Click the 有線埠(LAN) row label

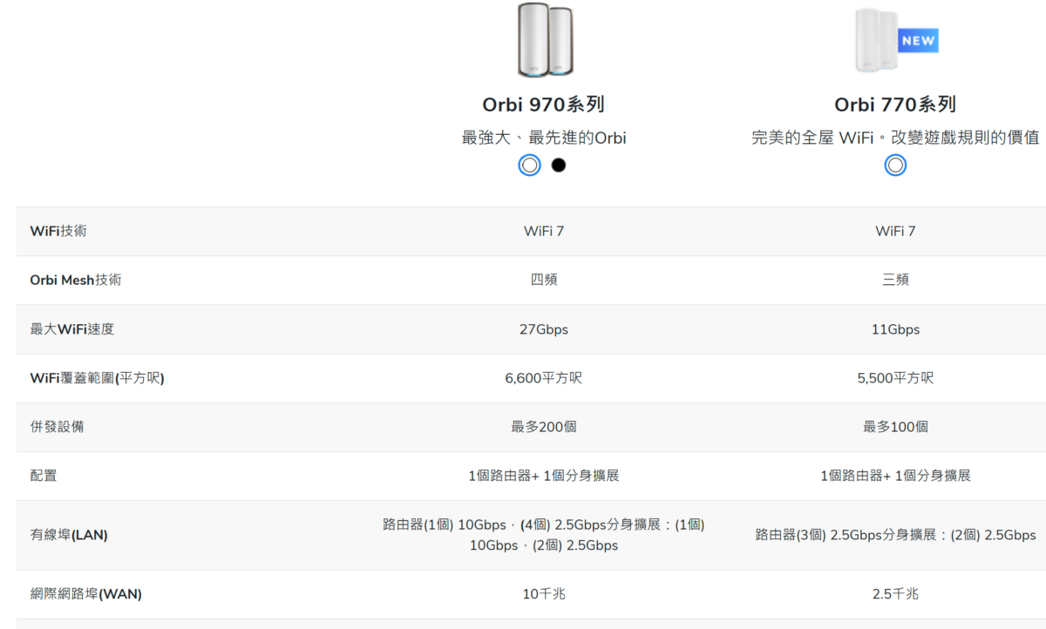click(x=69, y=535)
